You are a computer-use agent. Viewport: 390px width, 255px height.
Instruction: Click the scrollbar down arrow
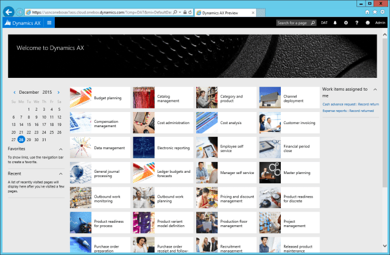(x=385, y=246)
